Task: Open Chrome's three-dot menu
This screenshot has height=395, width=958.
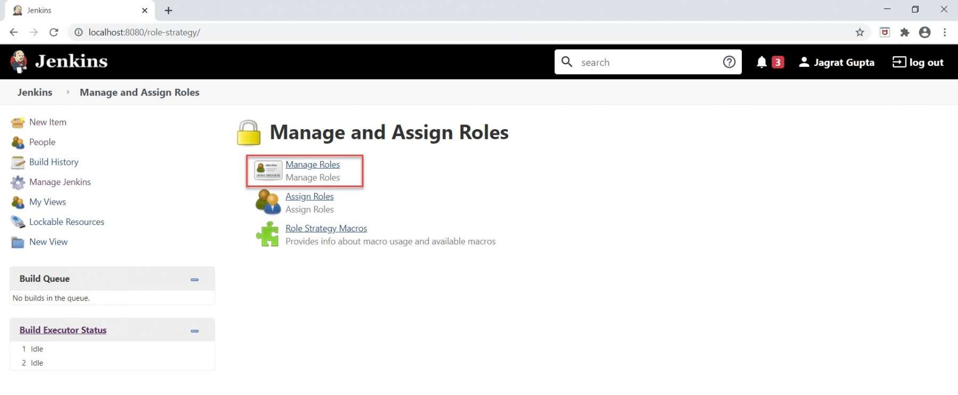Action: (945, 32)
